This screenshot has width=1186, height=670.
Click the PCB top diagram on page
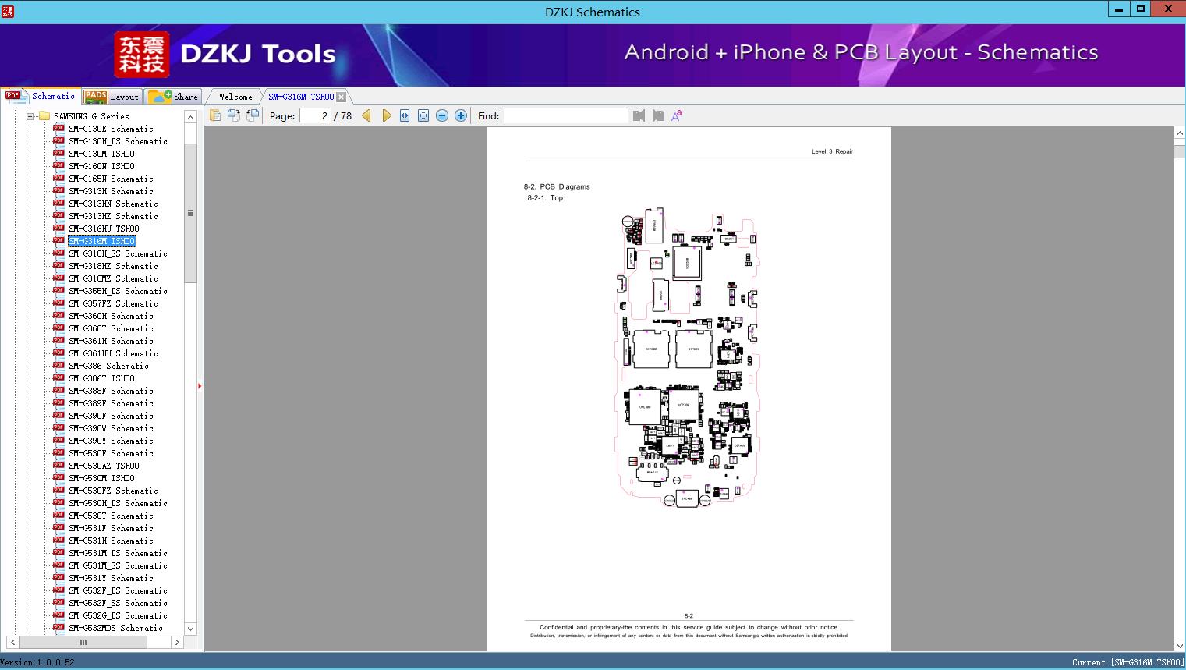[689, 357]
